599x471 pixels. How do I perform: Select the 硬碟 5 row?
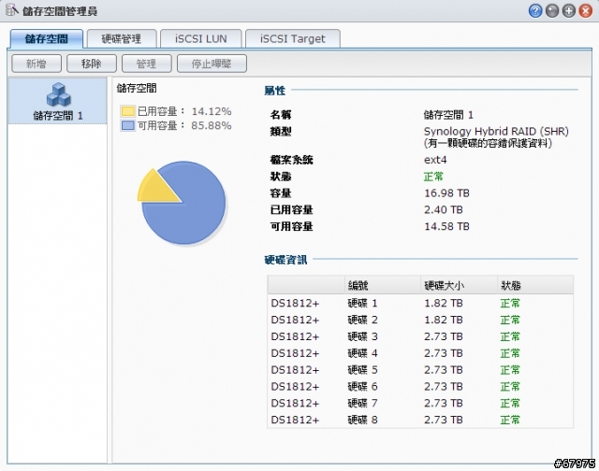click(x=420, y=370)
